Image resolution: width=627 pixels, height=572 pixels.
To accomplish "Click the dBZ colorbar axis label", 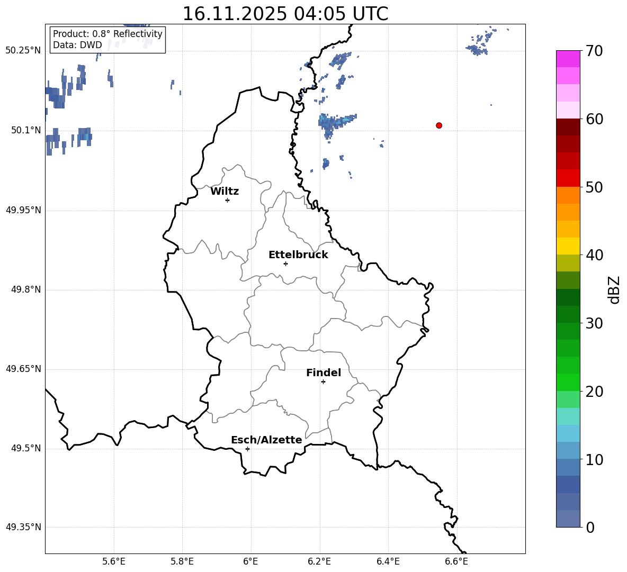I will [x=614, y=290].
